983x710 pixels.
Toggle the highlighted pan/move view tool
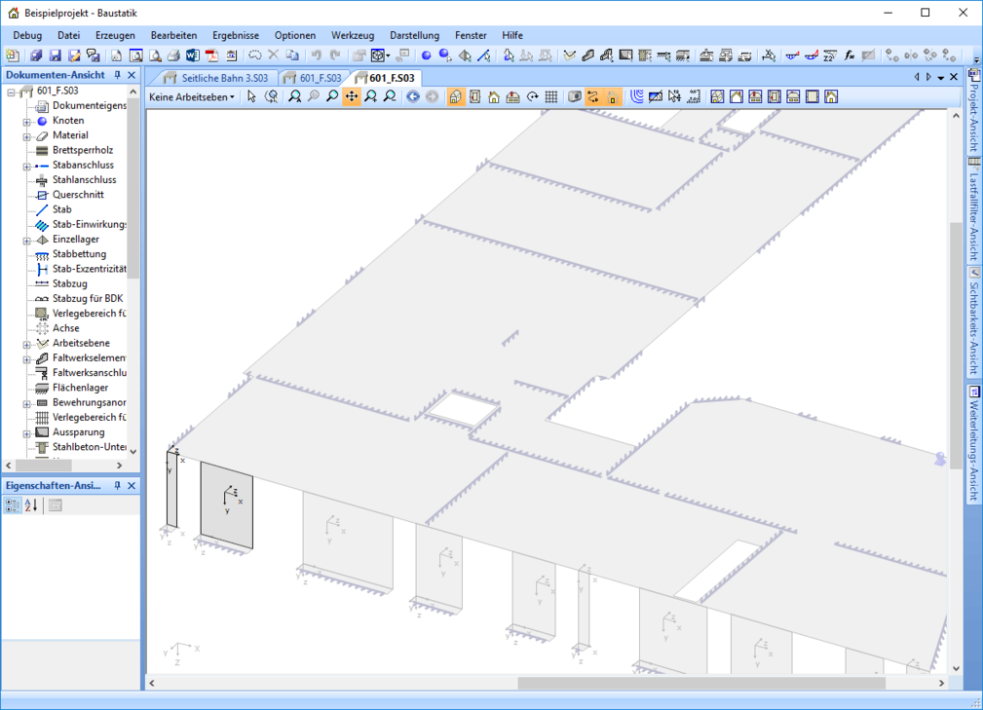(x=352, y=96)
